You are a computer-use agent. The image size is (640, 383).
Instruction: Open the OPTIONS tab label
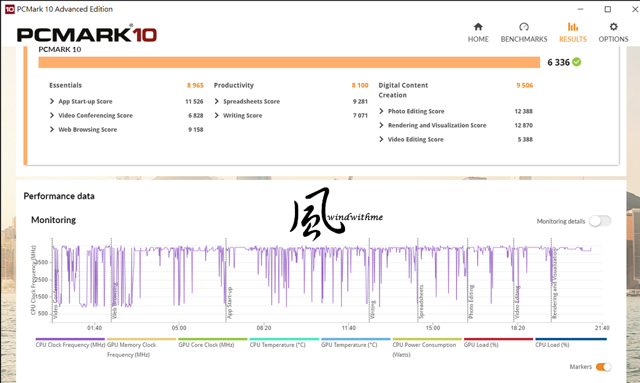[614, 39]
